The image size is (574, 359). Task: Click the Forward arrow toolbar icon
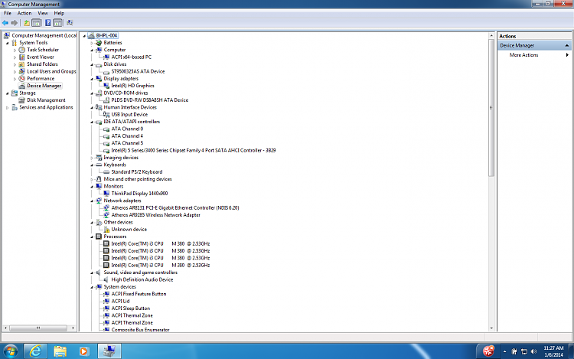(x=15, y=23)
